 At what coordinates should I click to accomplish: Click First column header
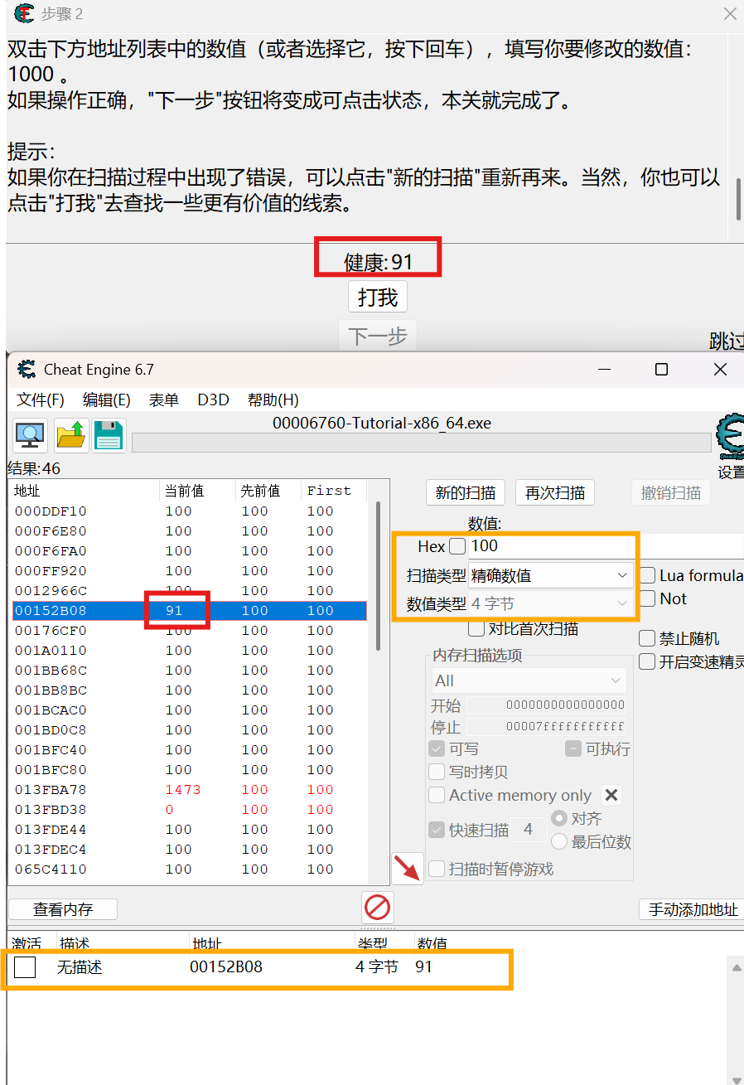(x=334, y=491)
